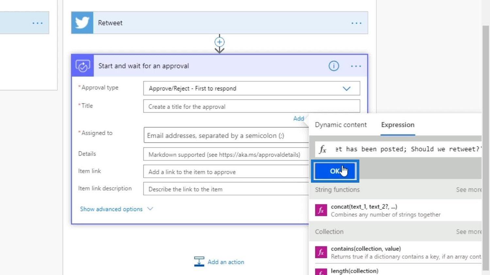490x275 pixels.
Task: Focus the Assigned to email field
Action: pyautogui.click(x=226, y=135)
